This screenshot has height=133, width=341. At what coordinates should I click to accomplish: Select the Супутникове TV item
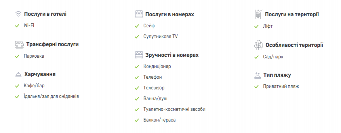tap(160, 37)
